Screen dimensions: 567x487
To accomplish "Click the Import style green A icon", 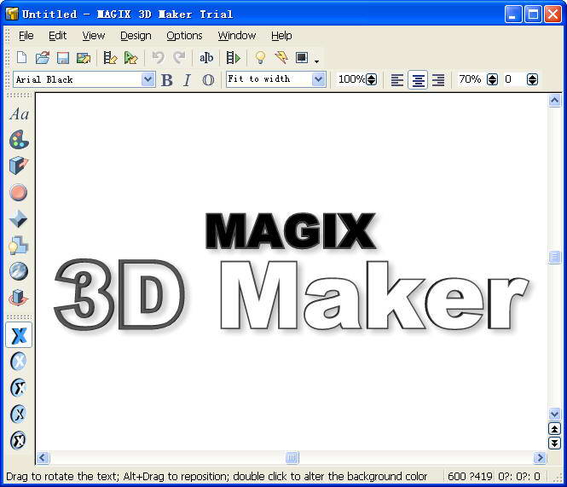I will pos(130,57).
